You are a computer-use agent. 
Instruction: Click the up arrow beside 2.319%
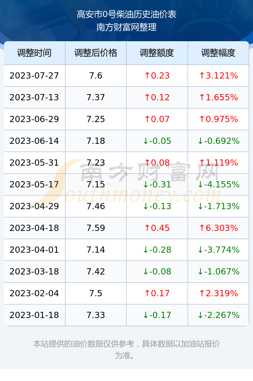tap(202, 293)
